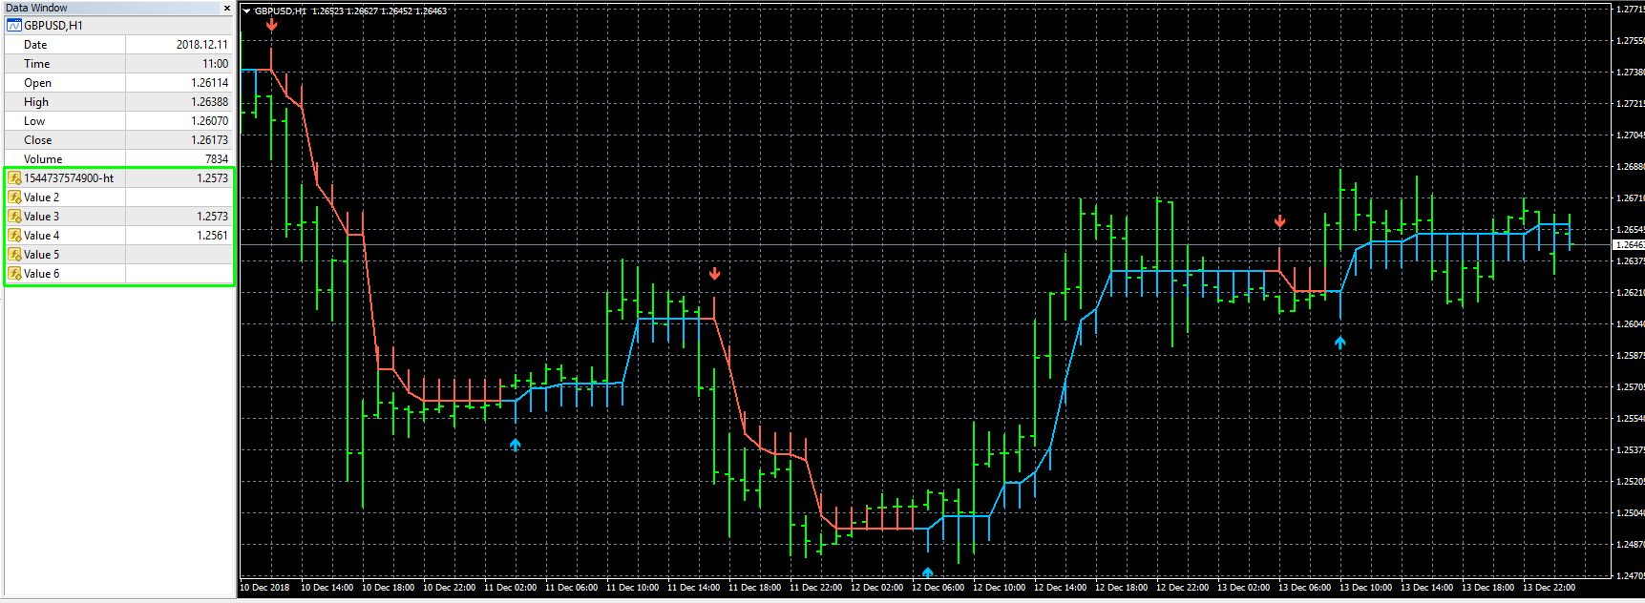The image size is (1645, 603).
Task: Close the Data Window panel
Action: click(x=227, y=8)
